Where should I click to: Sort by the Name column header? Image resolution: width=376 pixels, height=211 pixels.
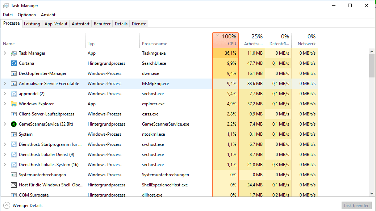(x=43, y=40)
